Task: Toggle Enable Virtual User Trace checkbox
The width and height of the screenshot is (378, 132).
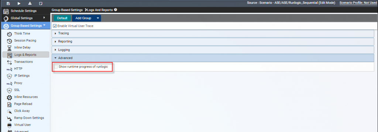Action: coord(55,26)
